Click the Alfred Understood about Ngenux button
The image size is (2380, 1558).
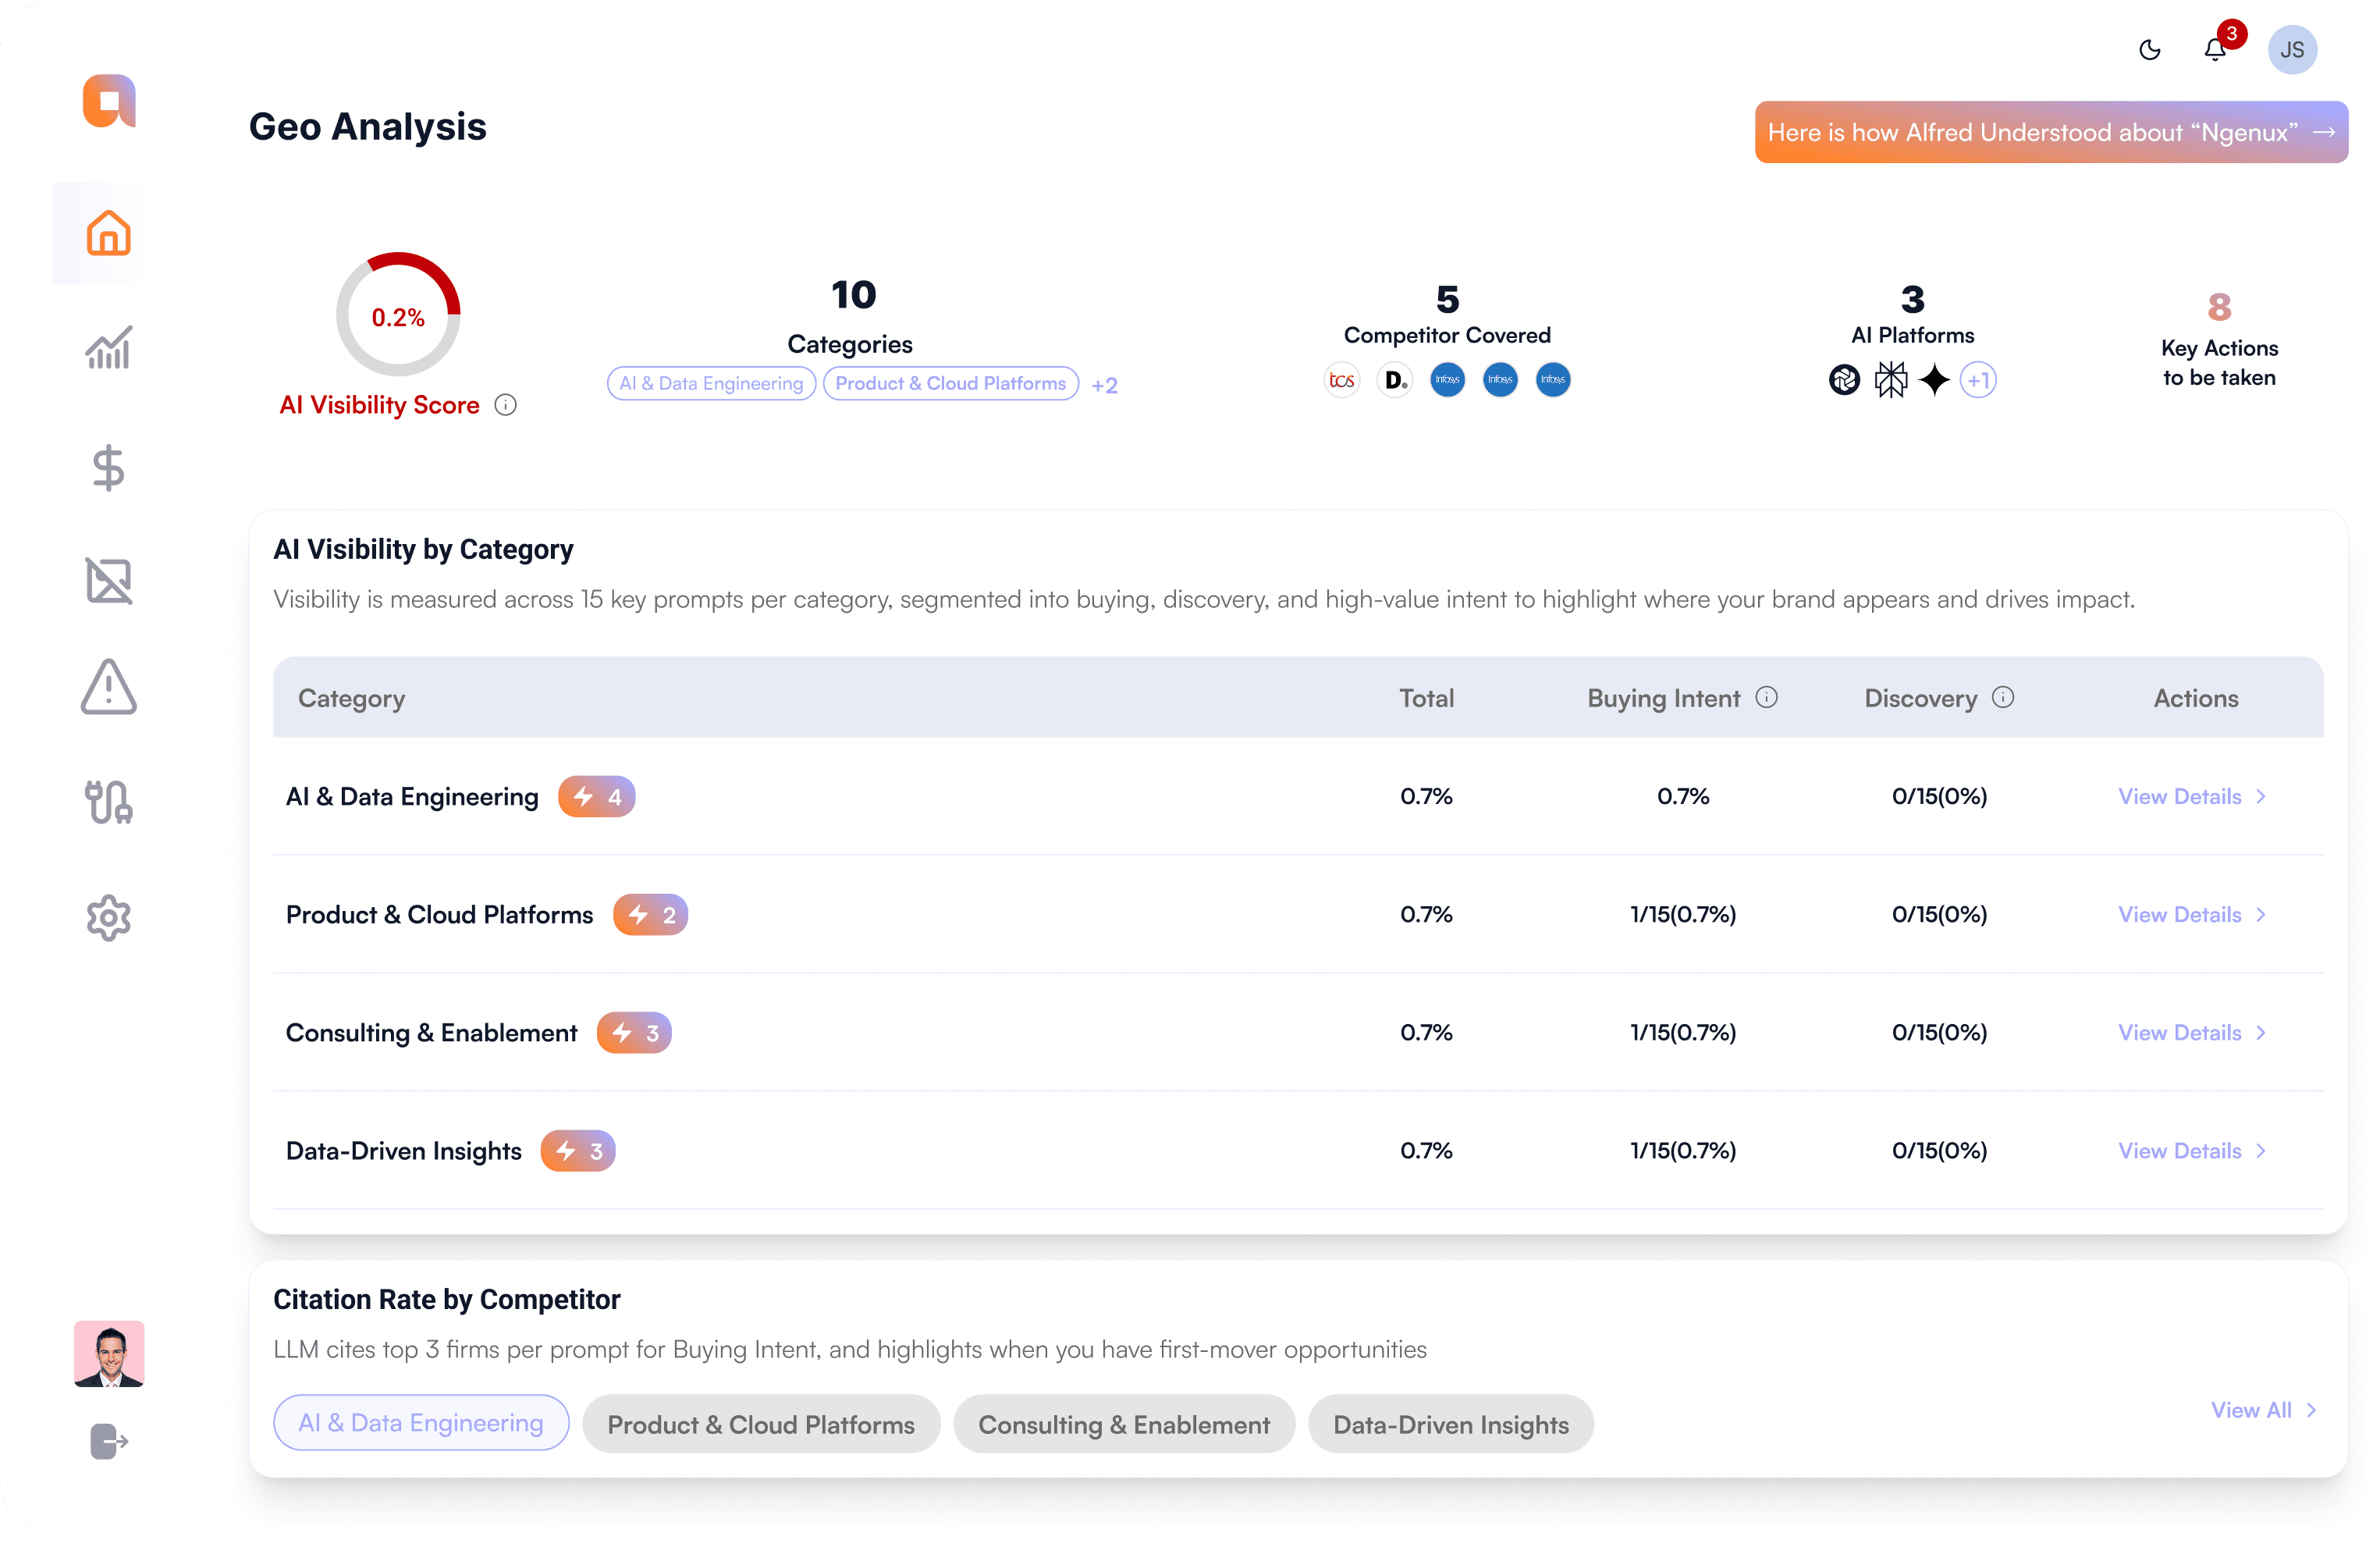pos(2050,132)
